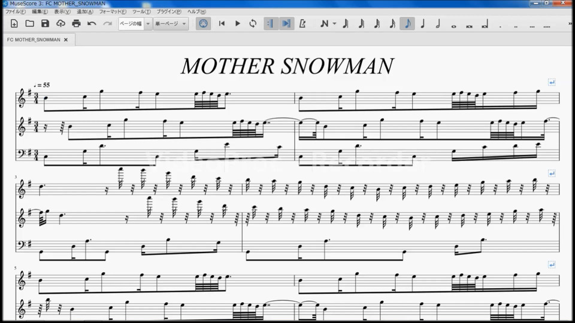Apply double augmentation dot

pos(516,26)
